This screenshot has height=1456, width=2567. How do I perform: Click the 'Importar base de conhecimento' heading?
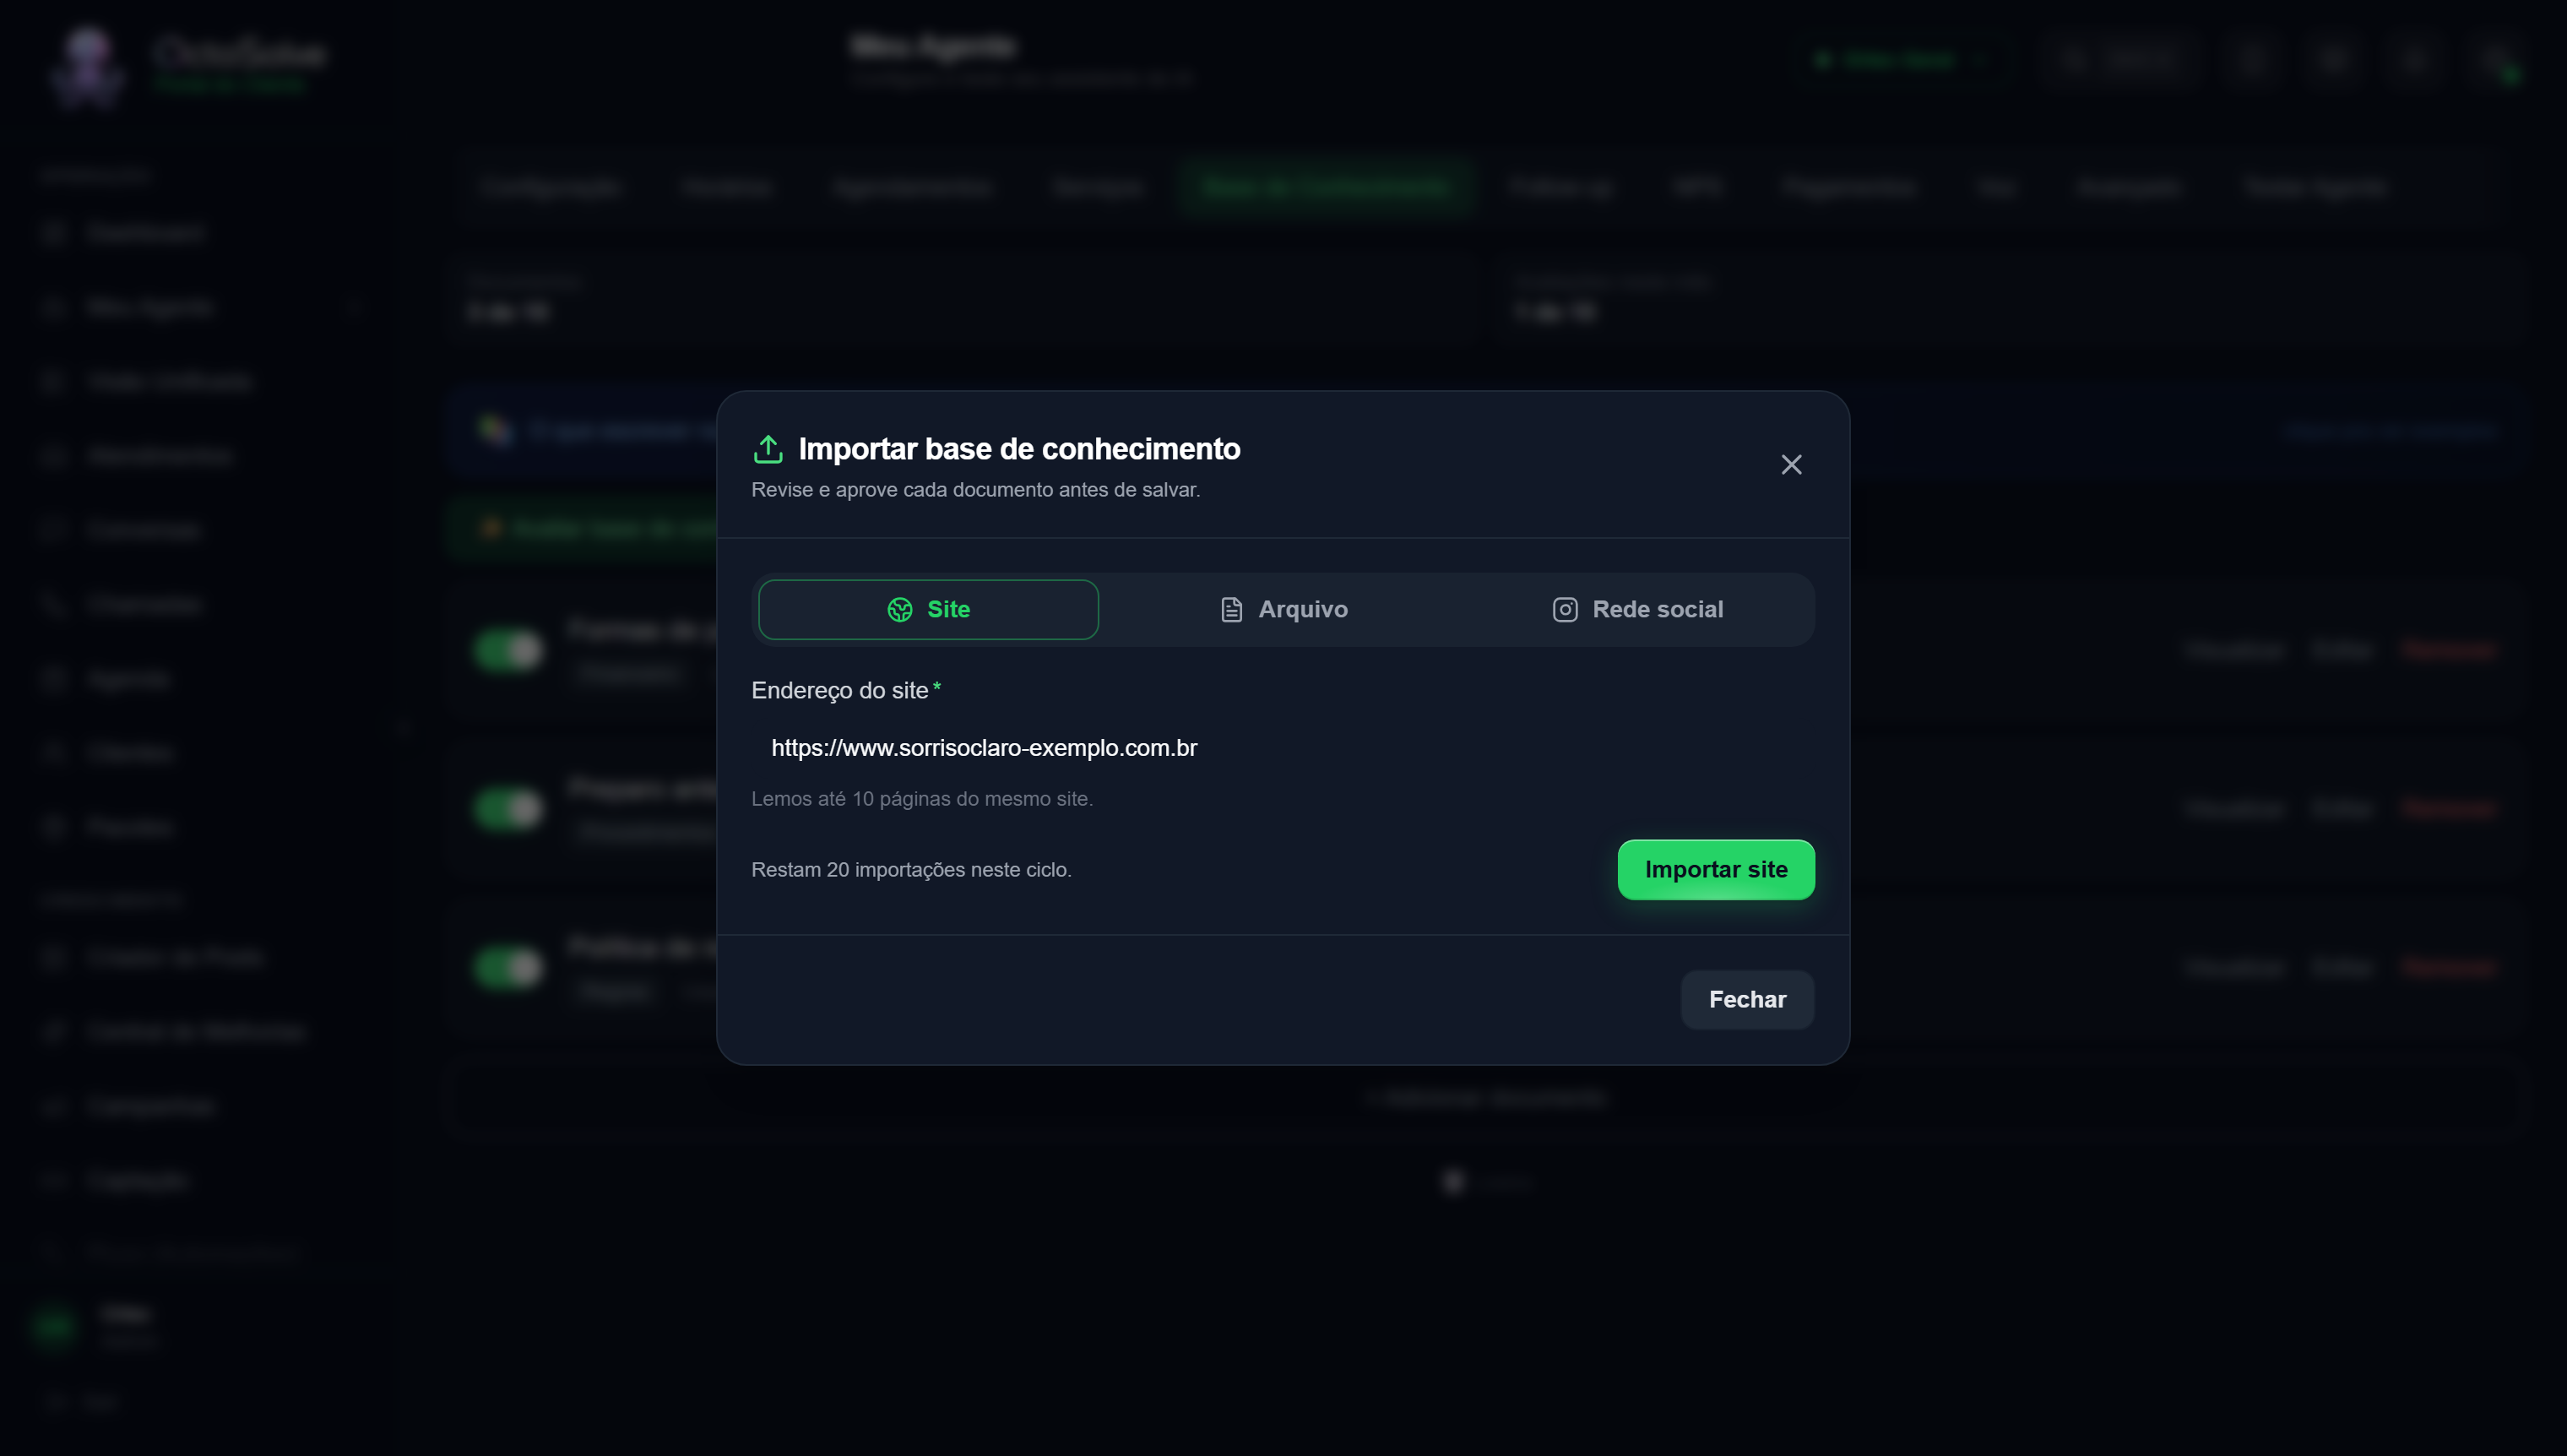[1018, 449]
